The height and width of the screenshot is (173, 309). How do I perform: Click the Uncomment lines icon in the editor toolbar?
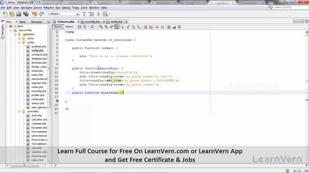coord(174,27)
